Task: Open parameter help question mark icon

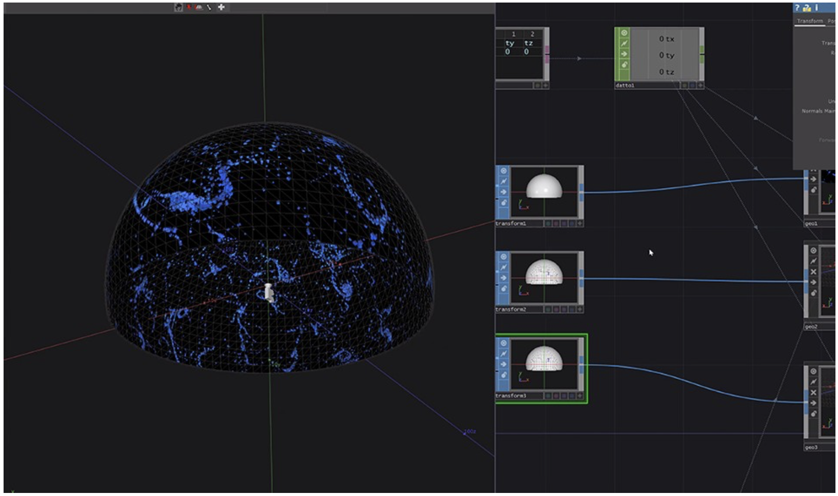Action: [797, 8]
